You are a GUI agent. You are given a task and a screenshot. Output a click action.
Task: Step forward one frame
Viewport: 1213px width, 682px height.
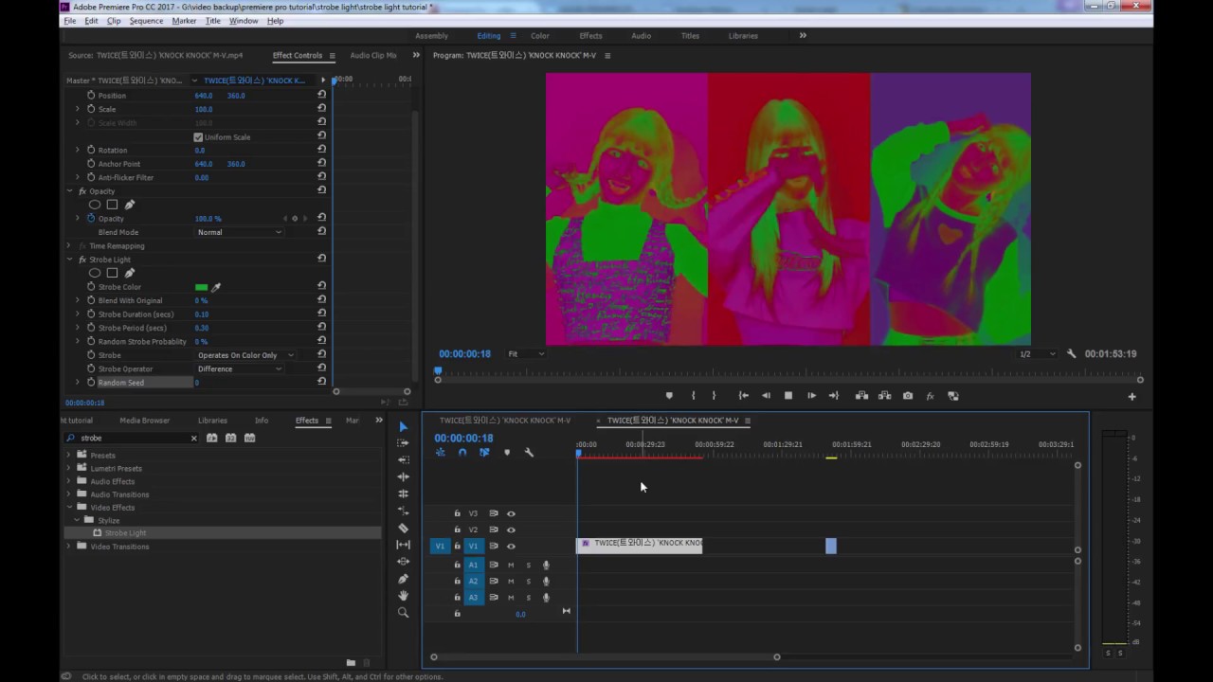coord(811,396)
